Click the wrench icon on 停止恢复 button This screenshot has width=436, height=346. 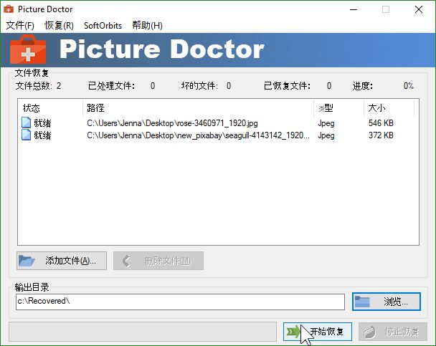369,332
